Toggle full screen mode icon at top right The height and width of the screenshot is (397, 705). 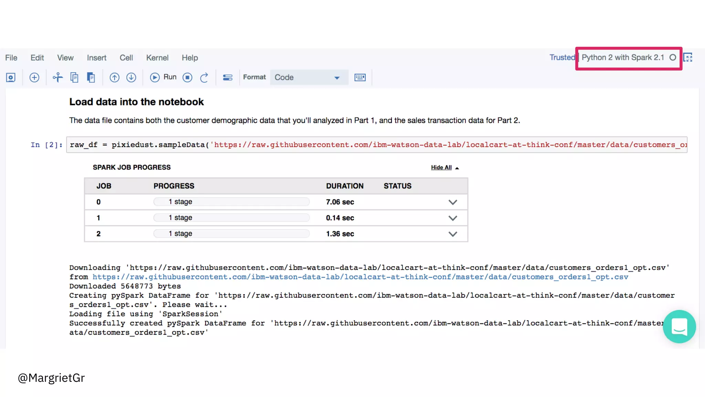click(688, 58)
